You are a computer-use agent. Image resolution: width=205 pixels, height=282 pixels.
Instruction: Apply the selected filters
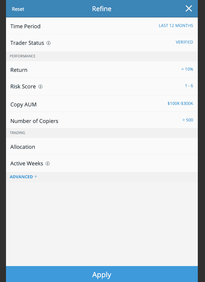pyautogui.click(x=102, y=274)
